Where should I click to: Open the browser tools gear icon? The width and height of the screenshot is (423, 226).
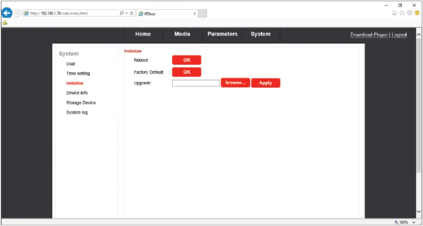tap(409, 12)
